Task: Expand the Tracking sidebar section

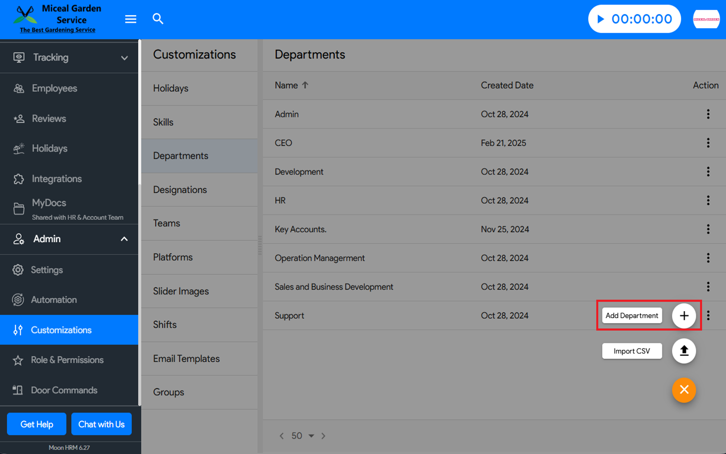Action: tap(124, 58)
